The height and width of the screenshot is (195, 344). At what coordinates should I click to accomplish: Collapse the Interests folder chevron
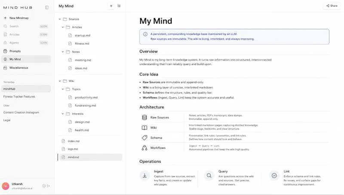tap(63, 114)
